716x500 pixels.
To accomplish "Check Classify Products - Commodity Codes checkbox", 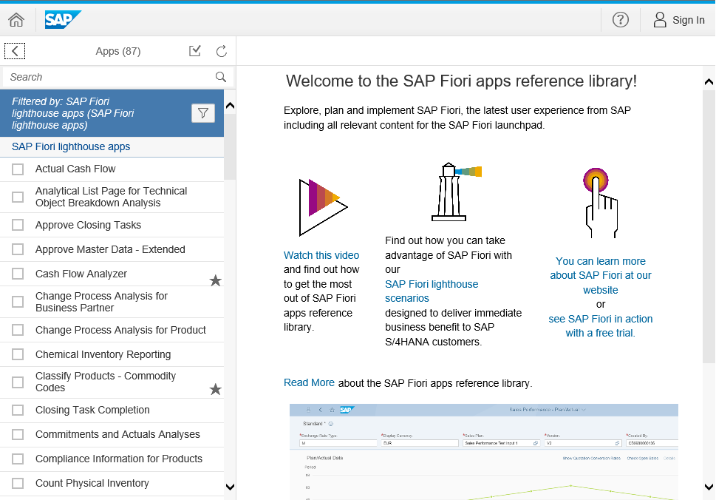I will [x=18, y=382].
